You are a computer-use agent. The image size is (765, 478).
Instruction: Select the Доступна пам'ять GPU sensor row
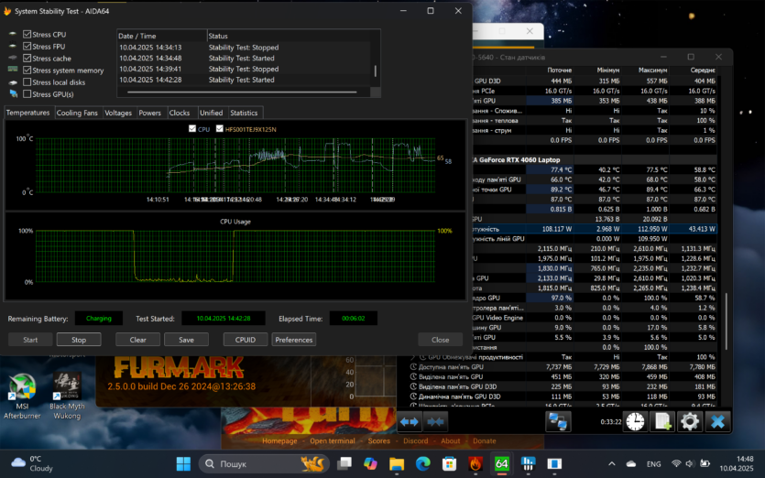tap(563, 367)
